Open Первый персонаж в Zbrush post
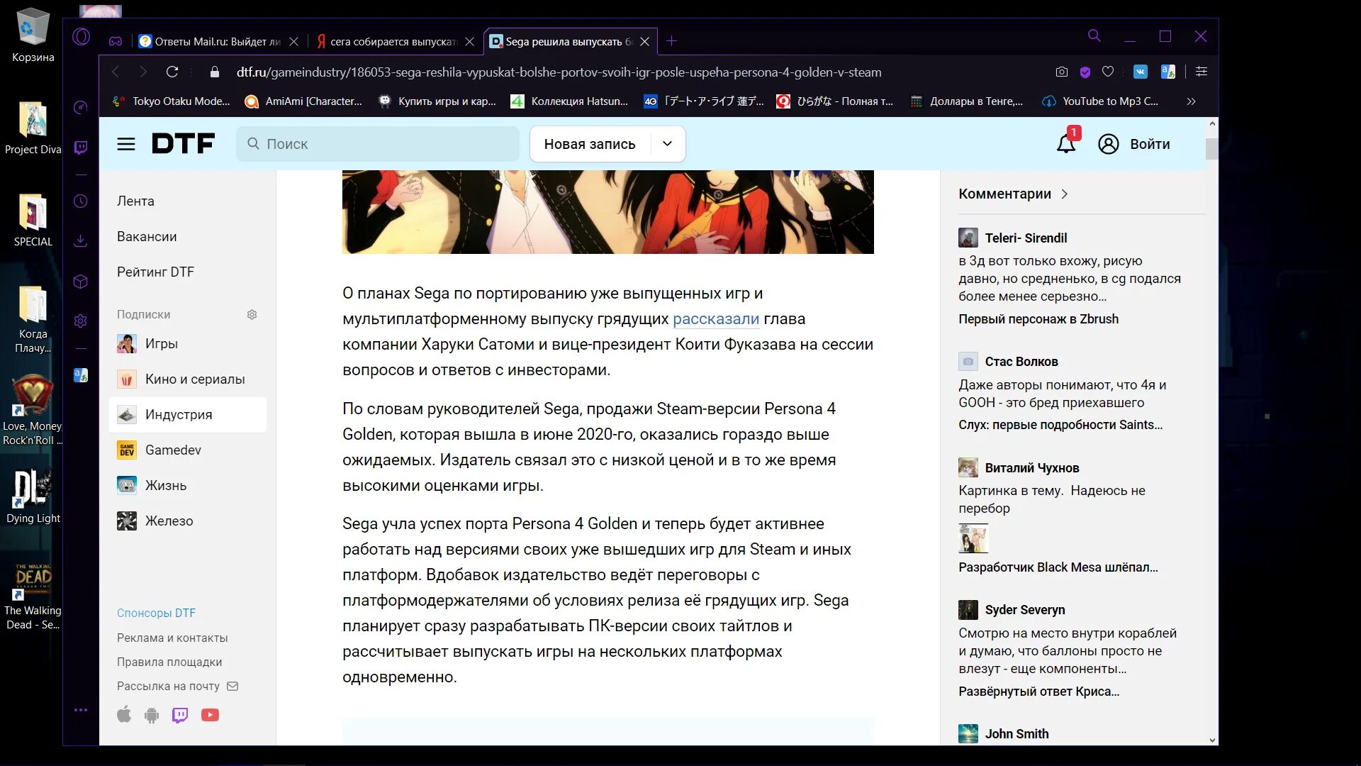Screen dimensions: 1361x766 [1038, 319]
